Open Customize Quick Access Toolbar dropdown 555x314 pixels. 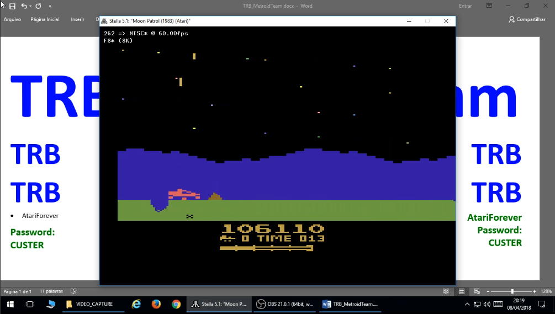pyautogui.click(x=50, y=6)
